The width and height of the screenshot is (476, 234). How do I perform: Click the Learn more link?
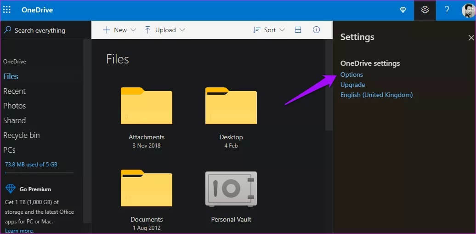point(19,231)
